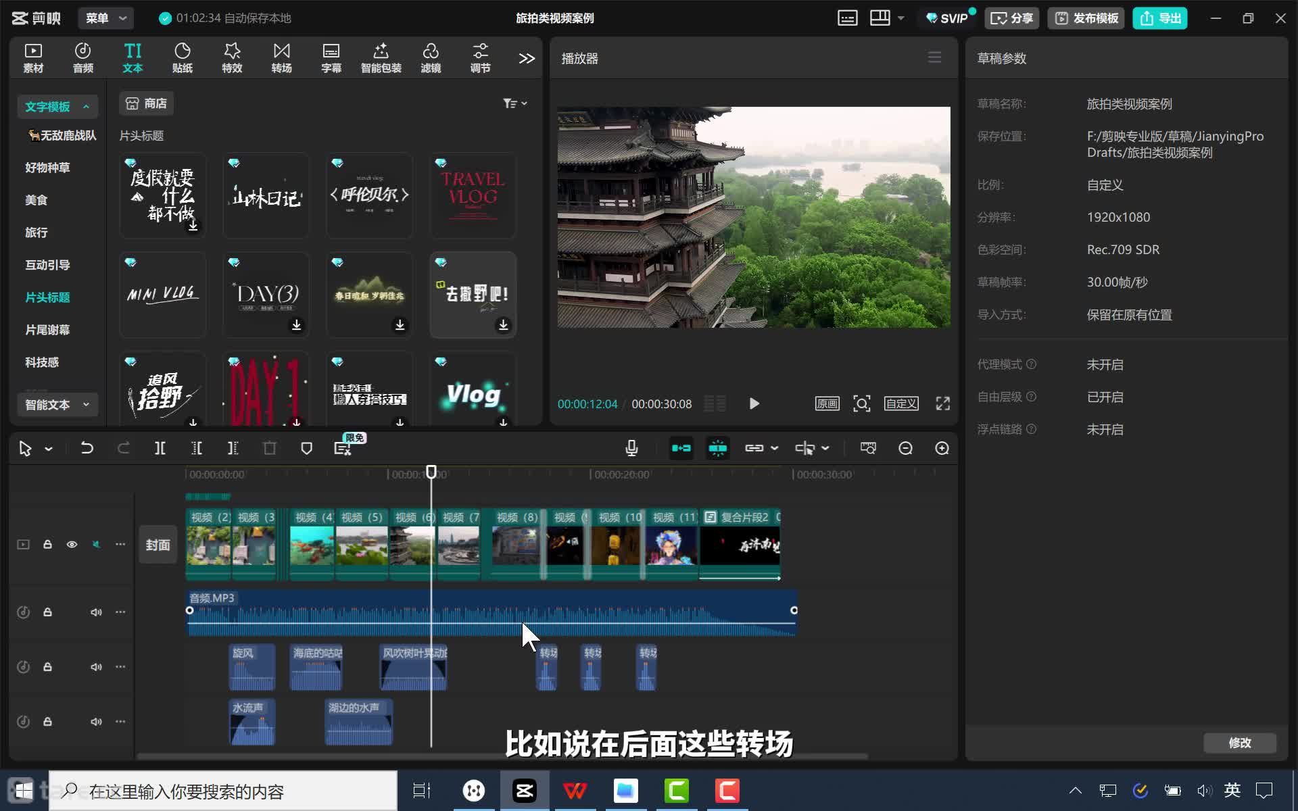Toggle 原画 original quality preview
This screenshot has width=1298, height=811.
pos(827,404)
